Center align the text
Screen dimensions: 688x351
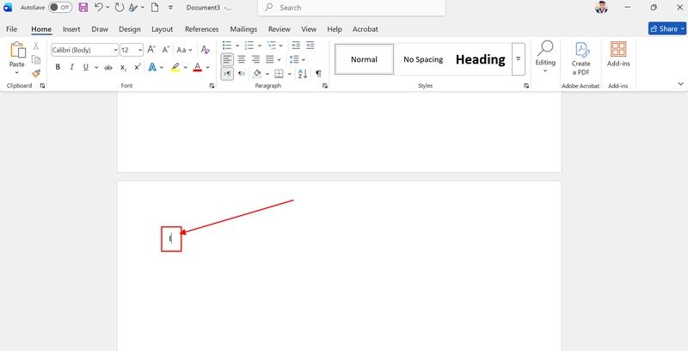[242, 59]
